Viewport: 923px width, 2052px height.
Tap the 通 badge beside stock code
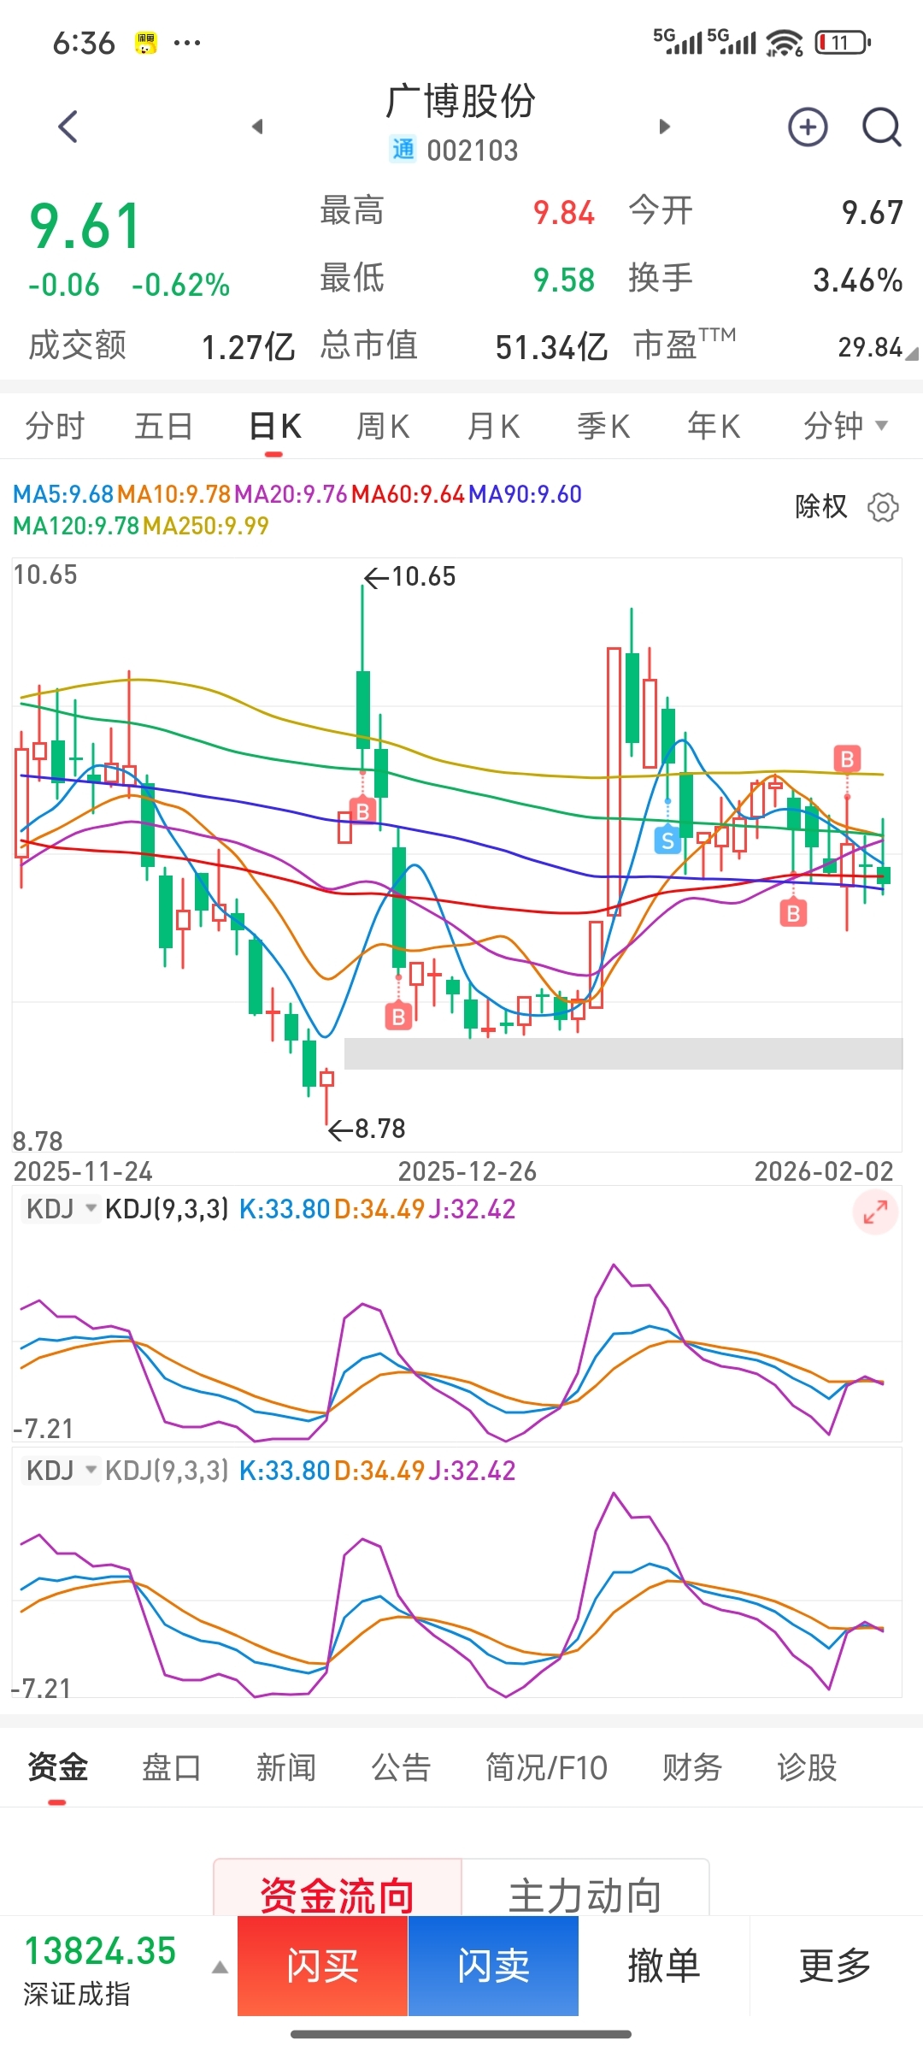pos(403,150)
